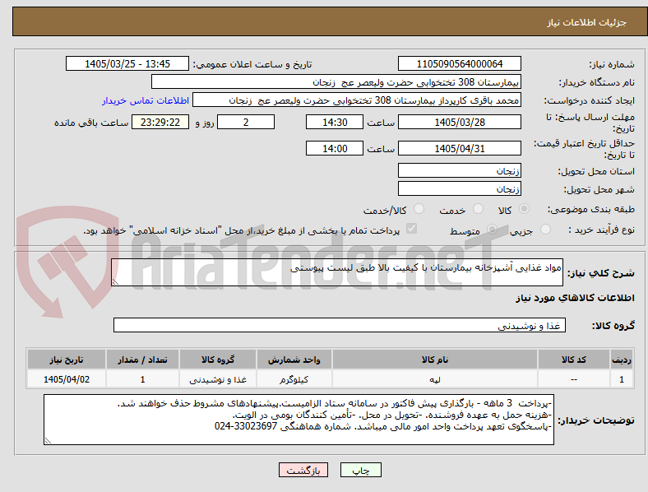Click the توضیحات خریدار notes text area
This screenshot has width=648, height=492.
click(x=299, y=420)
